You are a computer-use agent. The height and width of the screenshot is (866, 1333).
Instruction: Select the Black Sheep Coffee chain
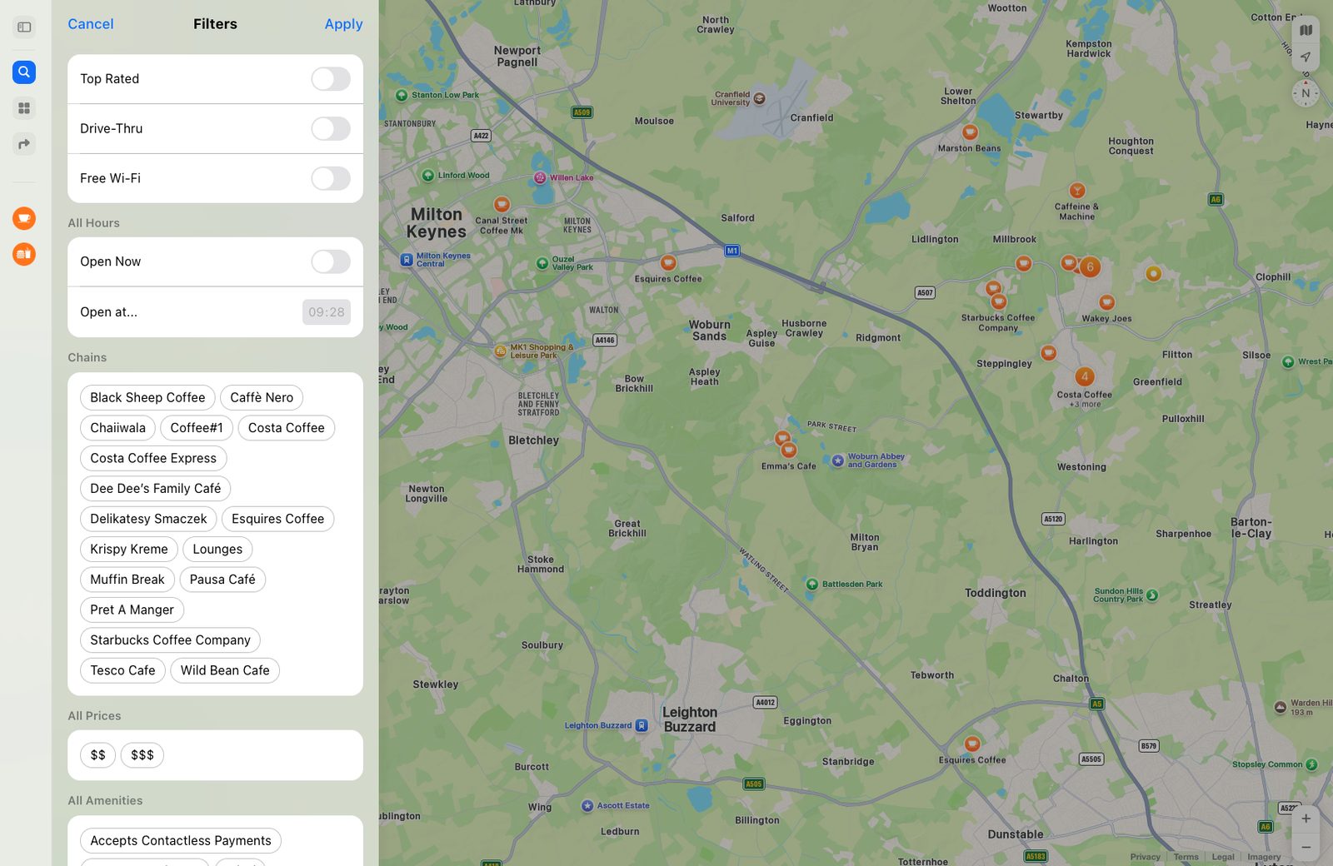click(x=147, y=398)
